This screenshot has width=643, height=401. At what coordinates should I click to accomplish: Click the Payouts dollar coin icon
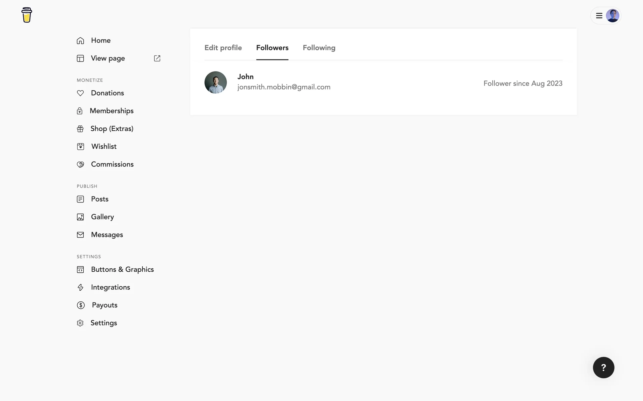tap(81, 305)
